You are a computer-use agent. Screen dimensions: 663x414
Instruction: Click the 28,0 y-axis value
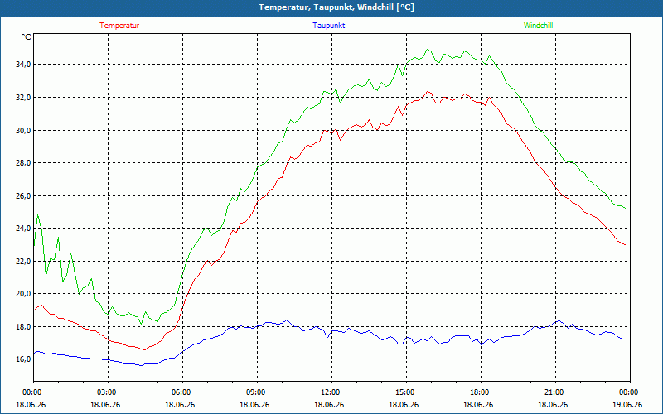coord(23,162)
